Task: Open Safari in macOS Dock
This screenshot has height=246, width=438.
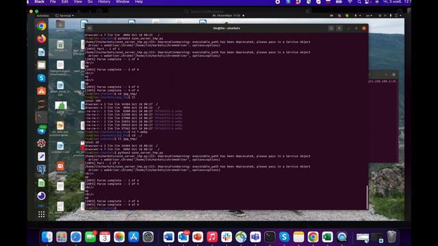Action: 76,237
